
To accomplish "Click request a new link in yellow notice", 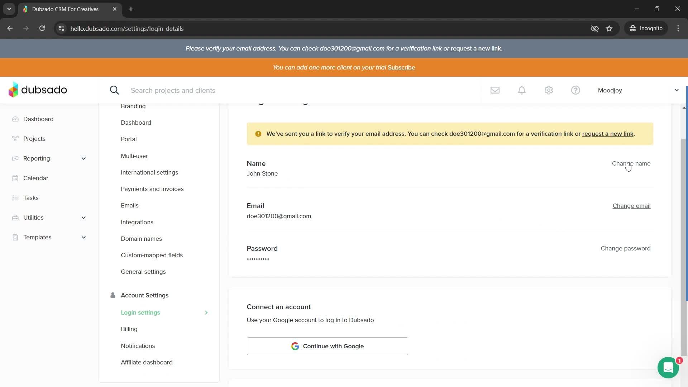I will [608, 134].
